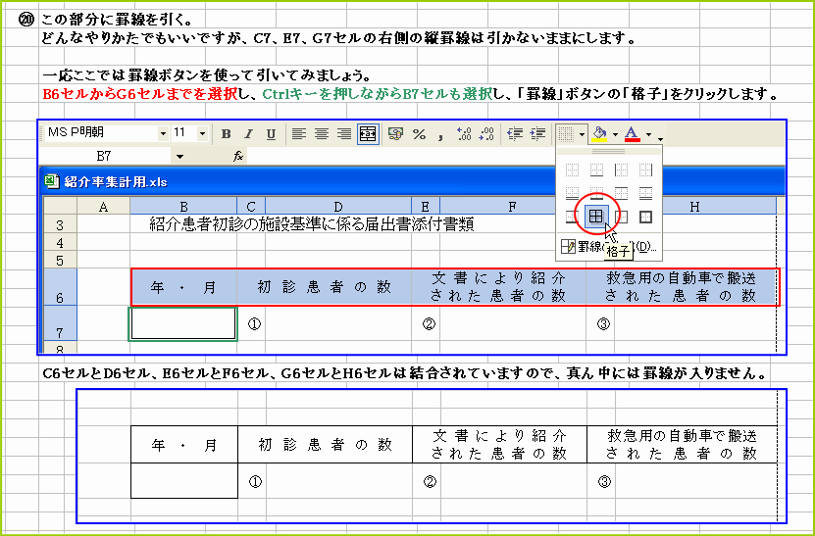Select column D header
Image resolution: width=815 pixels, height=536 pixels.
(338, 207)
